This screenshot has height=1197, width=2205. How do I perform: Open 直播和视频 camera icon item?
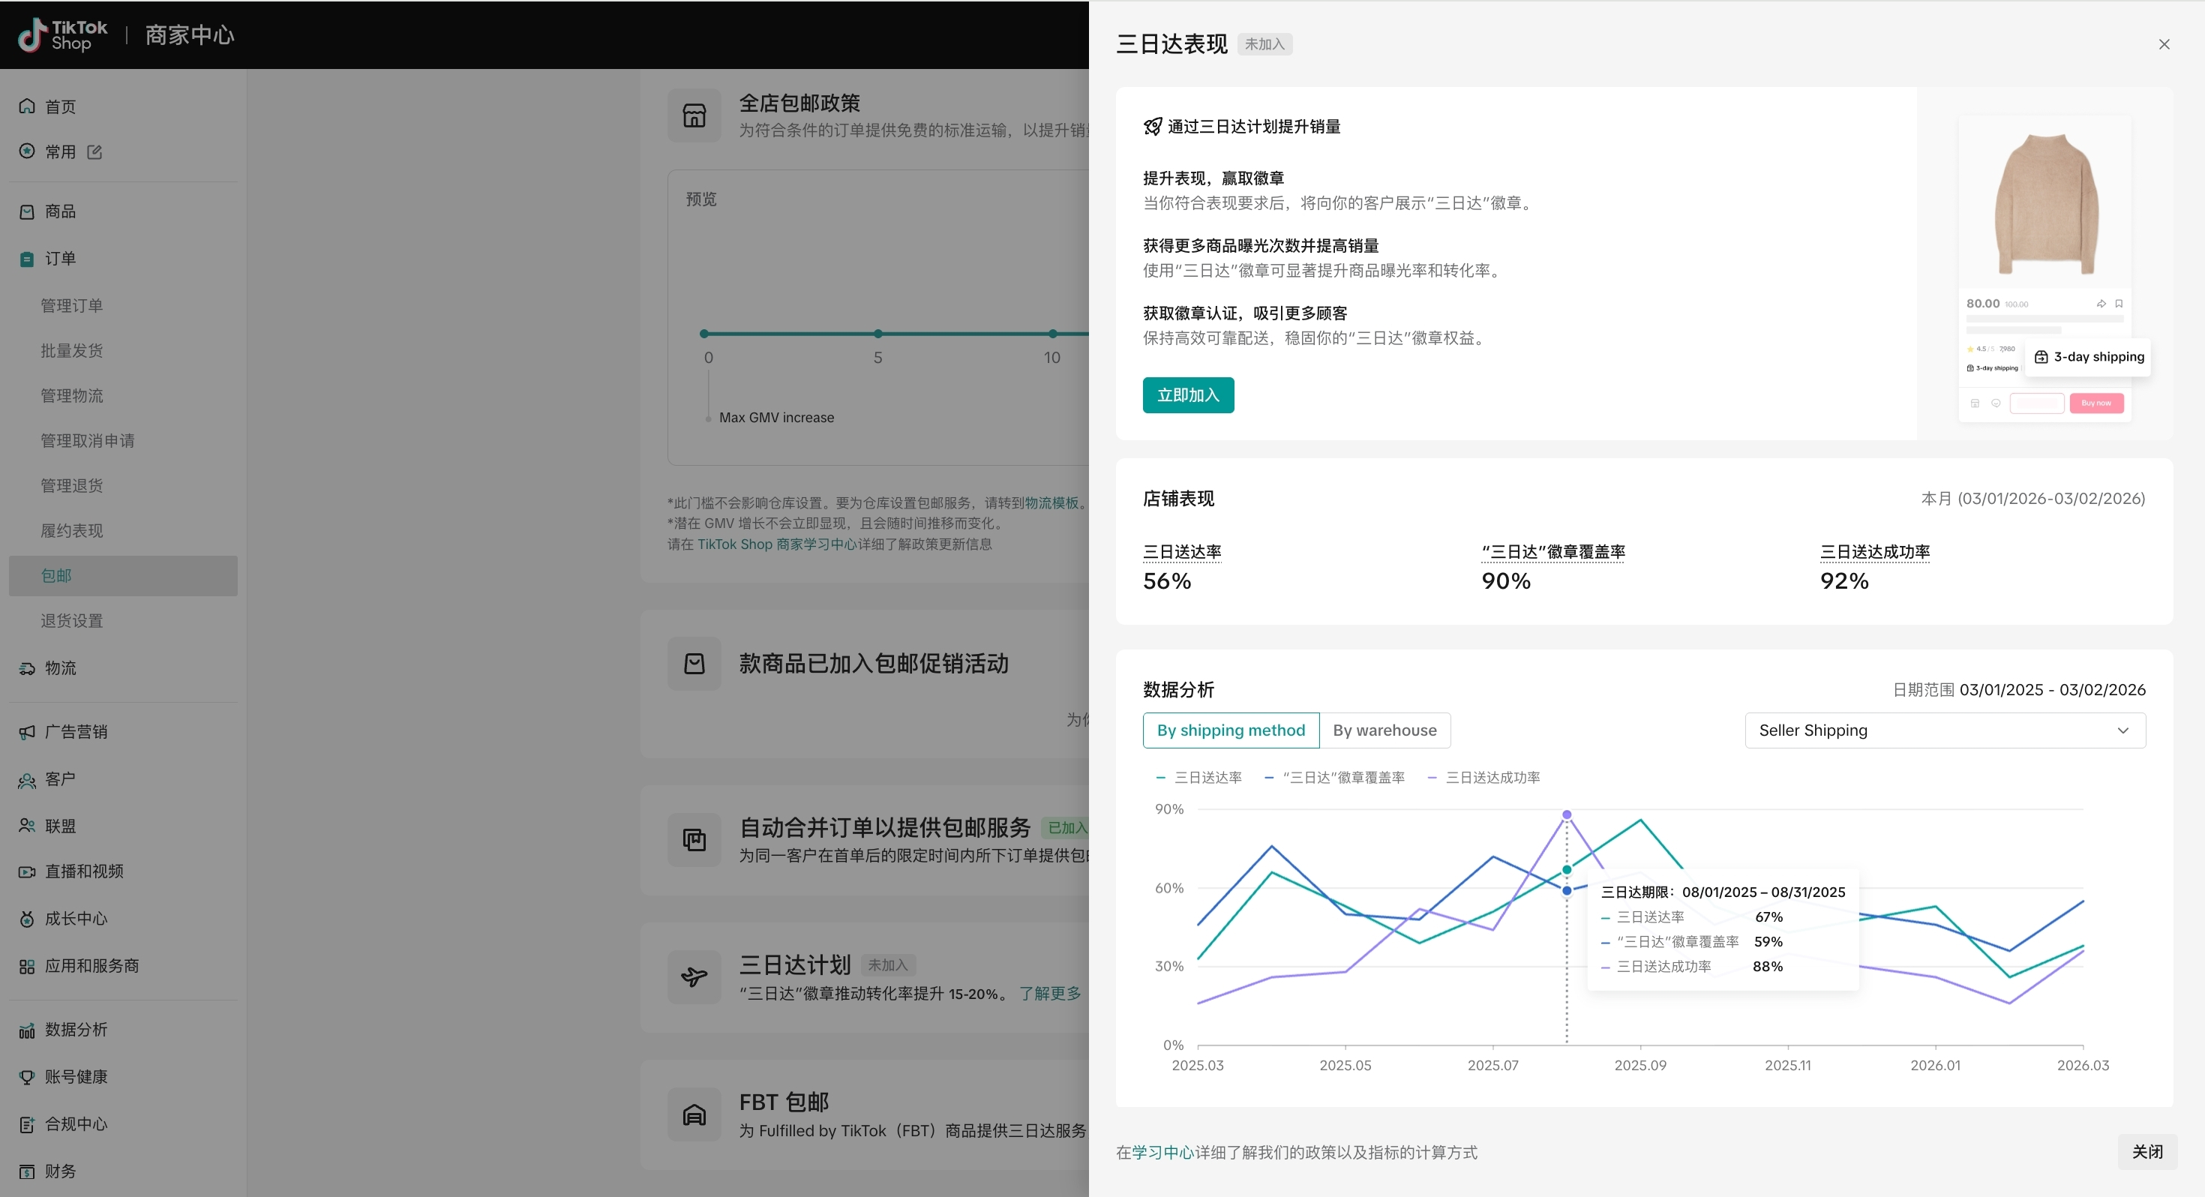(x=28, y=871)
